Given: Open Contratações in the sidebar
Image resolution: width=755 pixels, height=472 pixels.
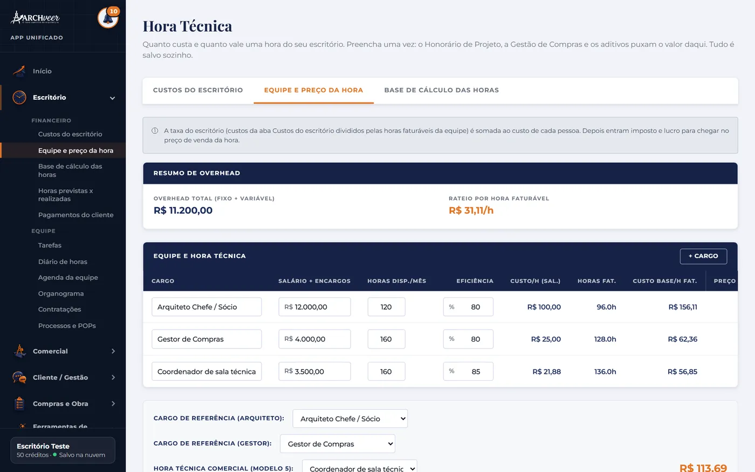Looking at the screenshot, I should (x=59, y=309).
